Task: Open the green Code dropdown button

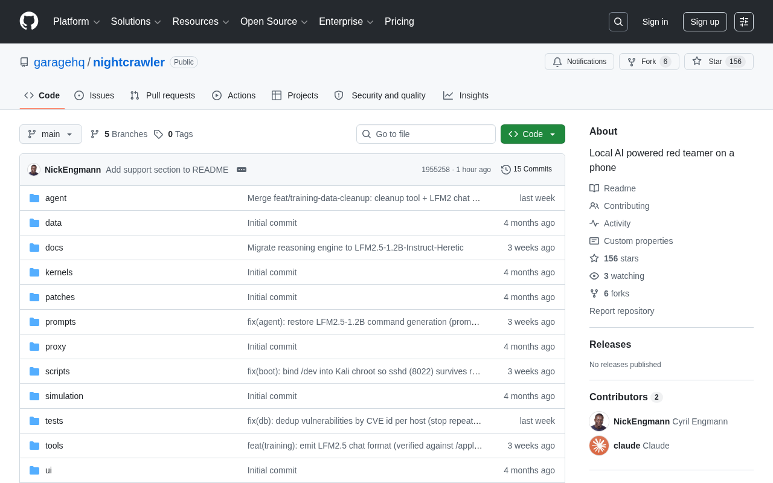Action: point(533,134)
